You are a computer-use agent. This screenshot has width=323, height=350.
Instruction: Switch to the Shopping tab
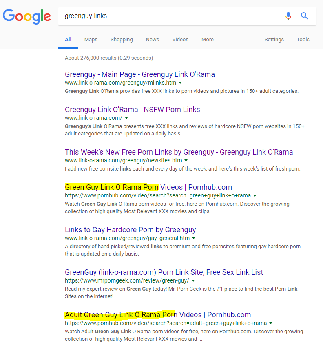tap(122, 40)
